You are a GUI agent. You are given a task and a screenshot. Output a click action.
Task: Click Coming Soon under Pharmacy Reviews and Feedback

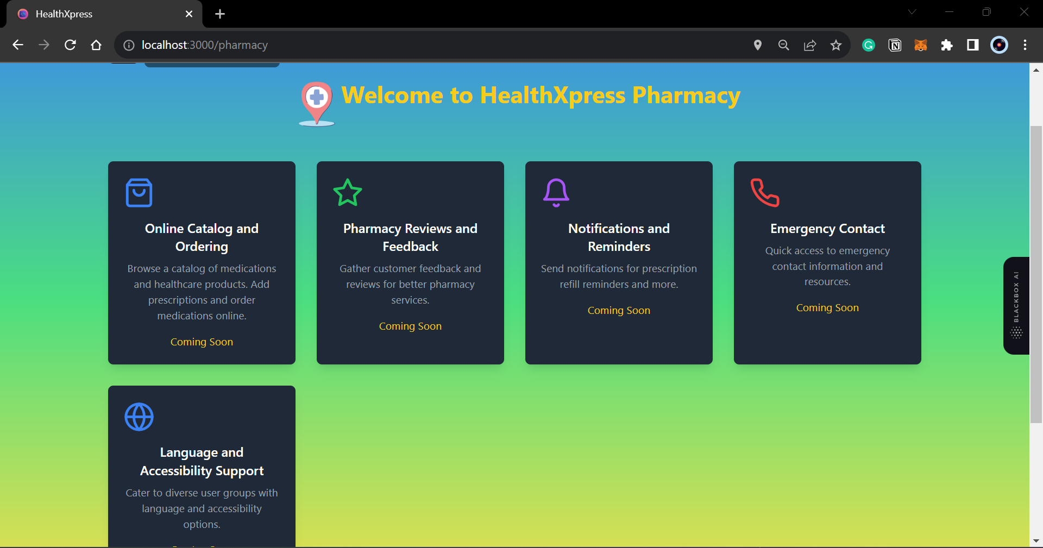click(x=410, y=326)
